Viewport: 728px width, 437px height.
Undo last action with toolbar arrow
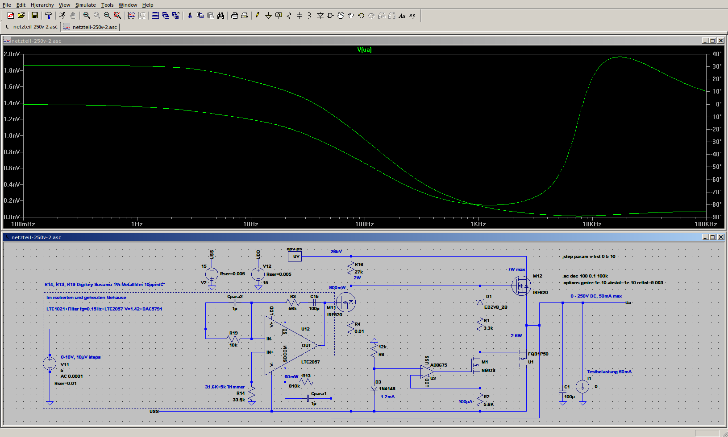361,16
